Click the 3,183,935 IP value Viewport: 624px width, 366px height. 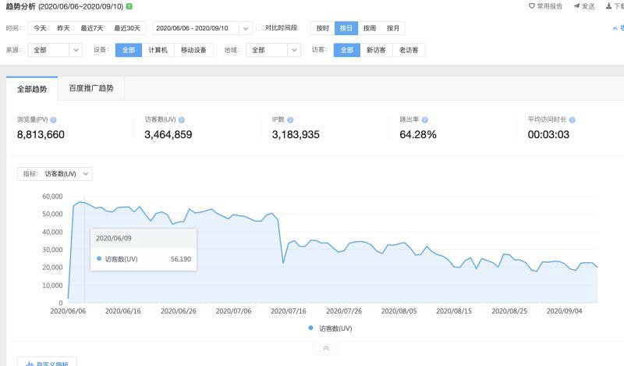(296, 134)
